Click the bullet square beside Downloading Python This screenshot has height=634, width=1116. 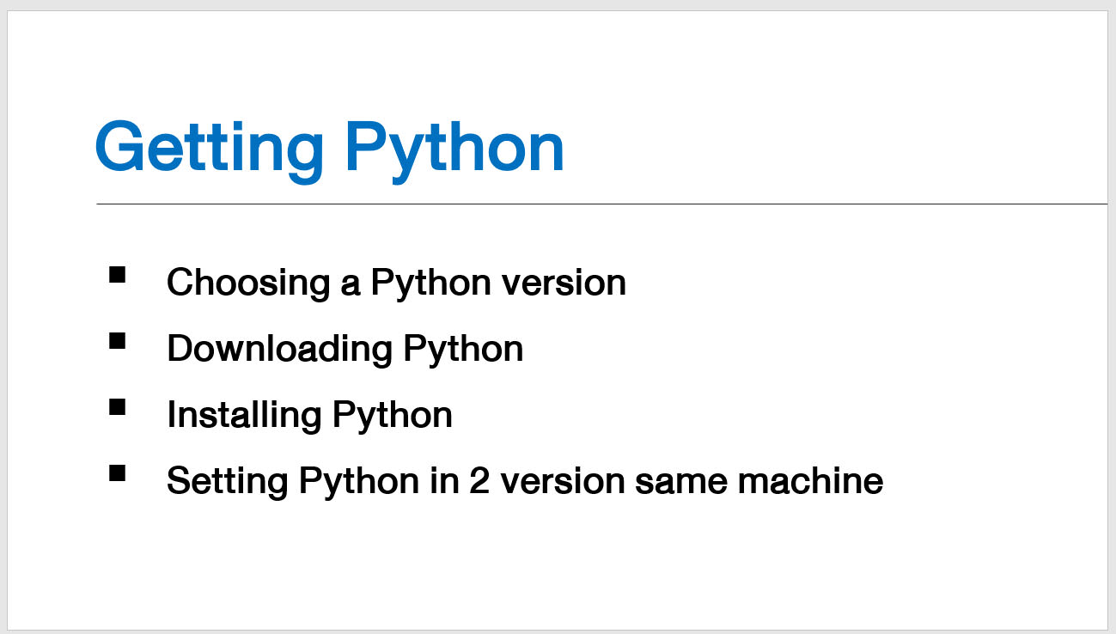(x=118, y=341)
